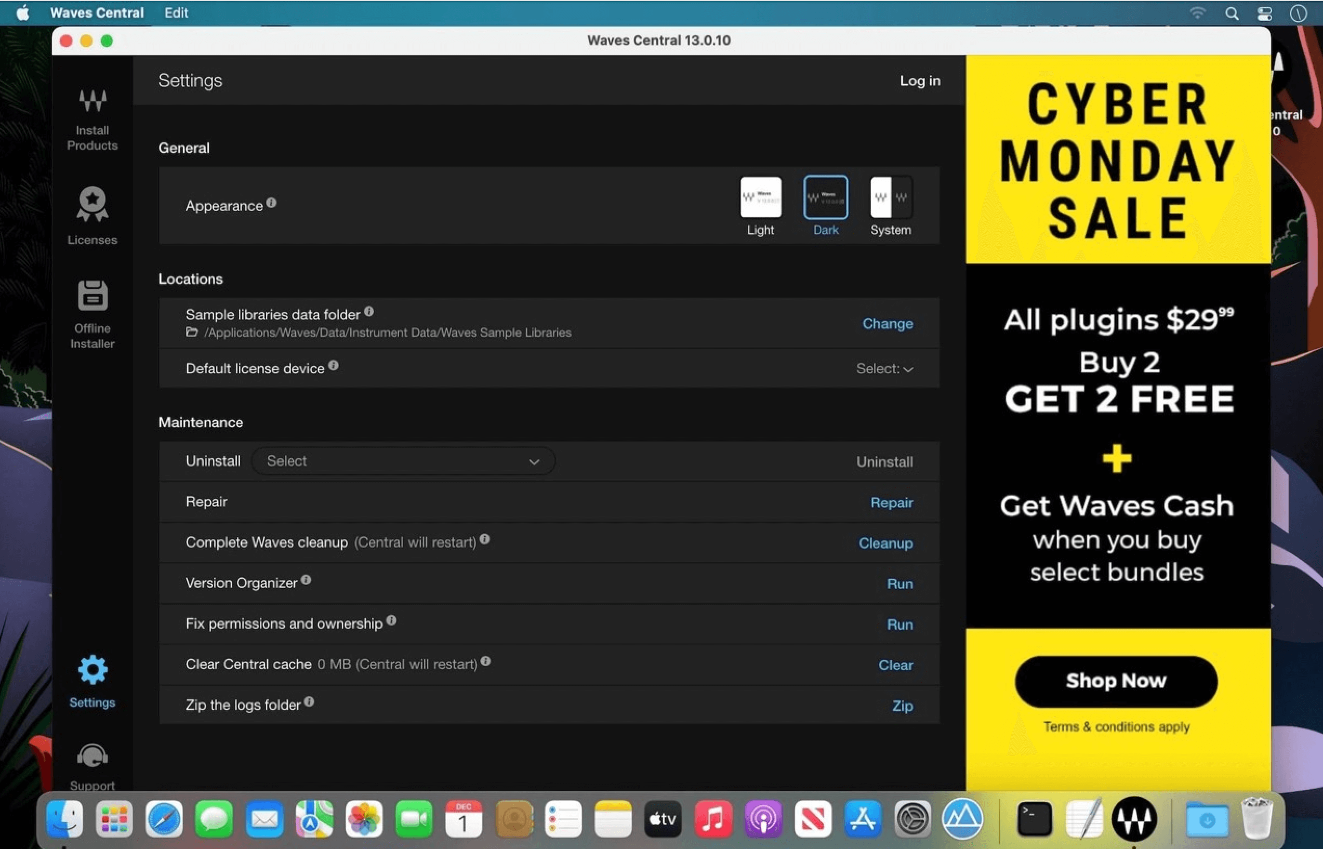The width and height of the screenshot is (1323, 849).
Task: Open Launchpad from the Dock
Action: tap(114, 819)
